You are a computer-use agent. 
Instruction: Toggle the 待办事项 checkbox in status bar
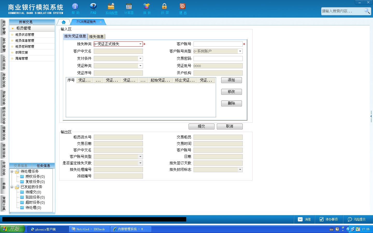(x=321, y=219)
